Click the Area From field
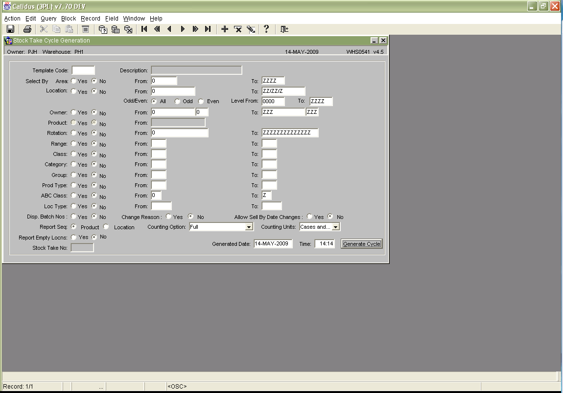 click(x=164, y=81)
